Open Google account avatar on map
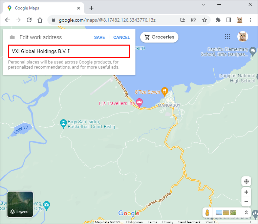The width and height of the screenshot is (258, 224). [242, 36]
